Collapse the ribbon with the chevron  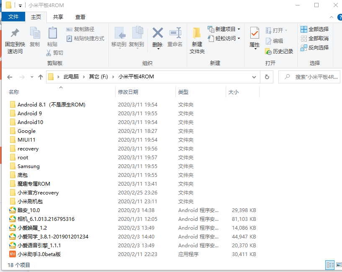(x=332, y=17)
